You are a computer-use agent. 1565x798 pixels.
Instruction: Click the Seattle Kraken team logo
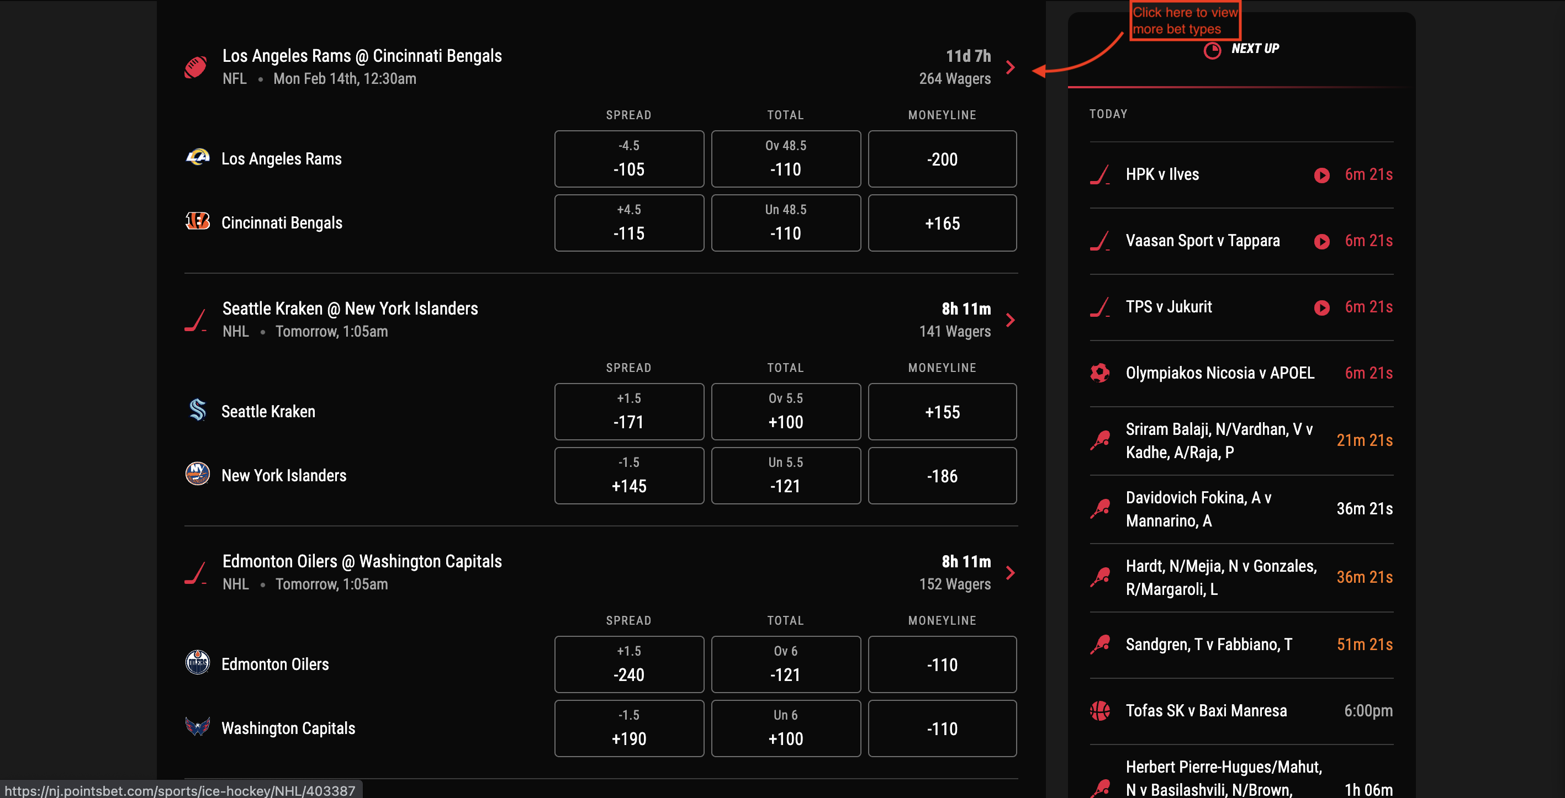pos(198,411)
